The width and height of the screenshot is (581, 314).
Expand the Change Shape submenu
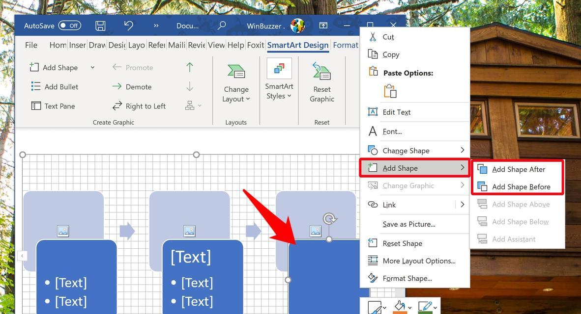pos(415,151)
